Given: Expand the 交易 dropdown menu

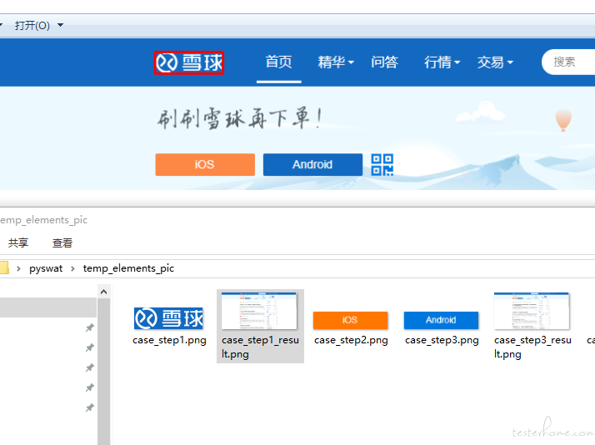Looking at the screenshot, I should click(x=495, y=62).
